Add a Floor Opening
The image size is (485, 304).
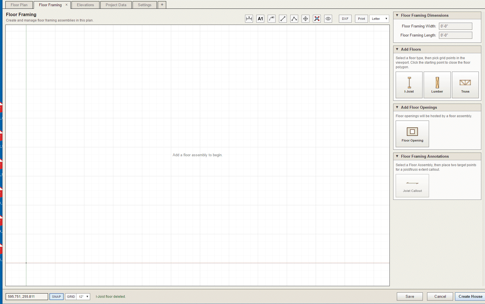pyautogui.click(x=412, y=134)
